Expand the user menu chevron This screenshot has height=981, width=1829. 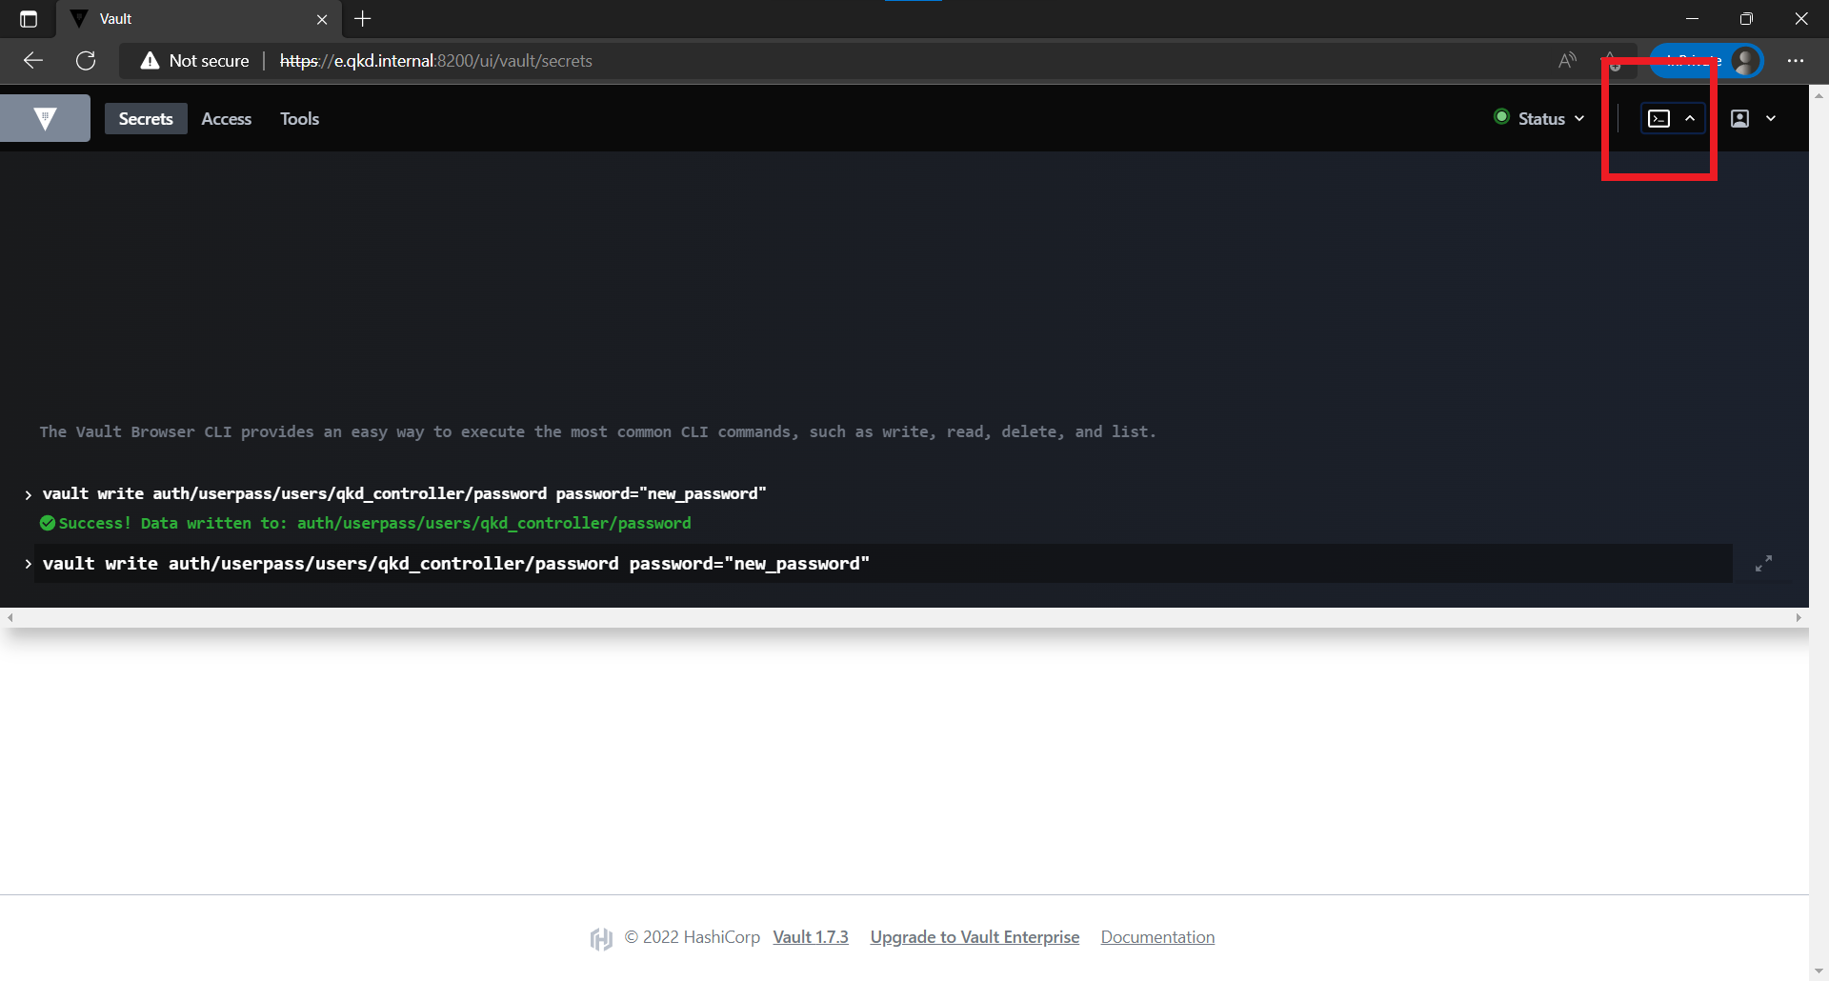pos(1771,119)
